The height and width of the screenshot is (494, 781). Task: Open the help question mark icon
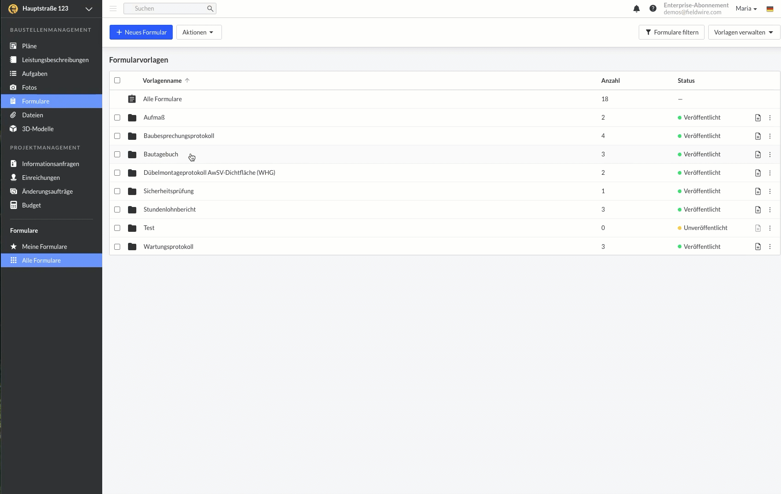click(653, 9)
